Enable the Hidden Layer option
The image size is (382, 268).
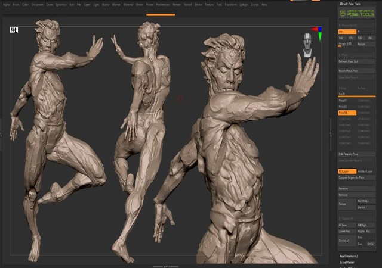[366, 171]
